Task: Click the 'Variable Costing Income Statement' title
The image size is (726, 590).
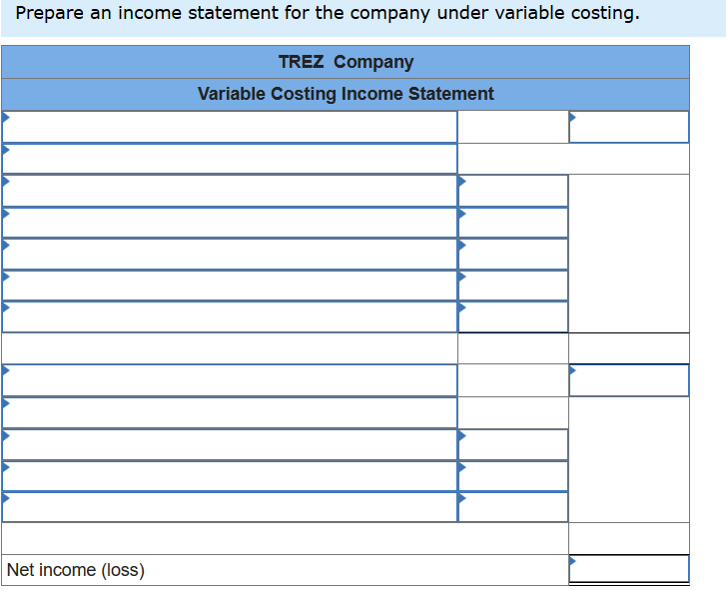Action: click(x=346, y=94)
